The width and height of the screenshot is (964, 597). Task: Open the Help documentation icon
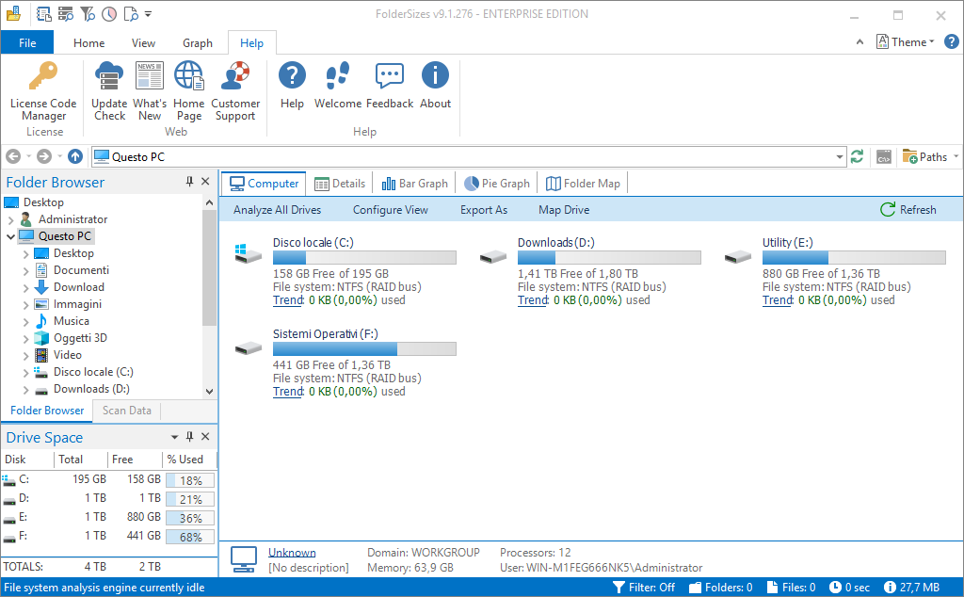point(292,86)
